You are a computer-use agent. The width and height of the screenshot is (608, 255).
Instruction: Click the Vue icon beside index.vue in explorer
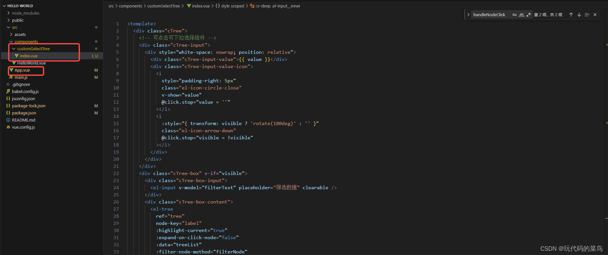tap(17, 56)
